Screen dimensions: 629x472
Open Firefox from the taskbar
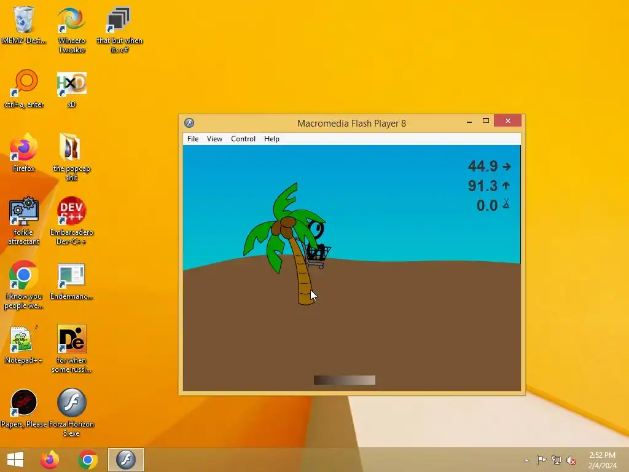(50, 460)
